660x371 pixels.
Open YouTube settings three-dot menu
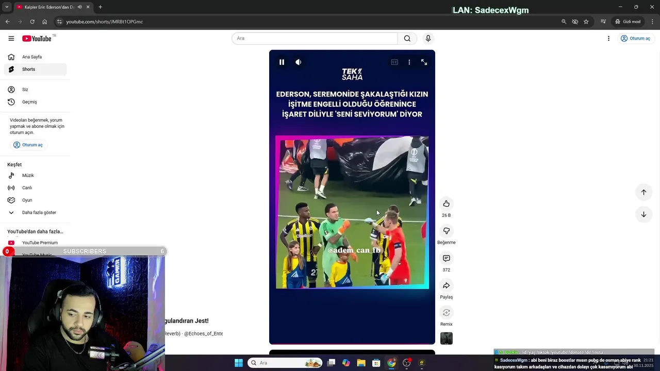(608, 38)
